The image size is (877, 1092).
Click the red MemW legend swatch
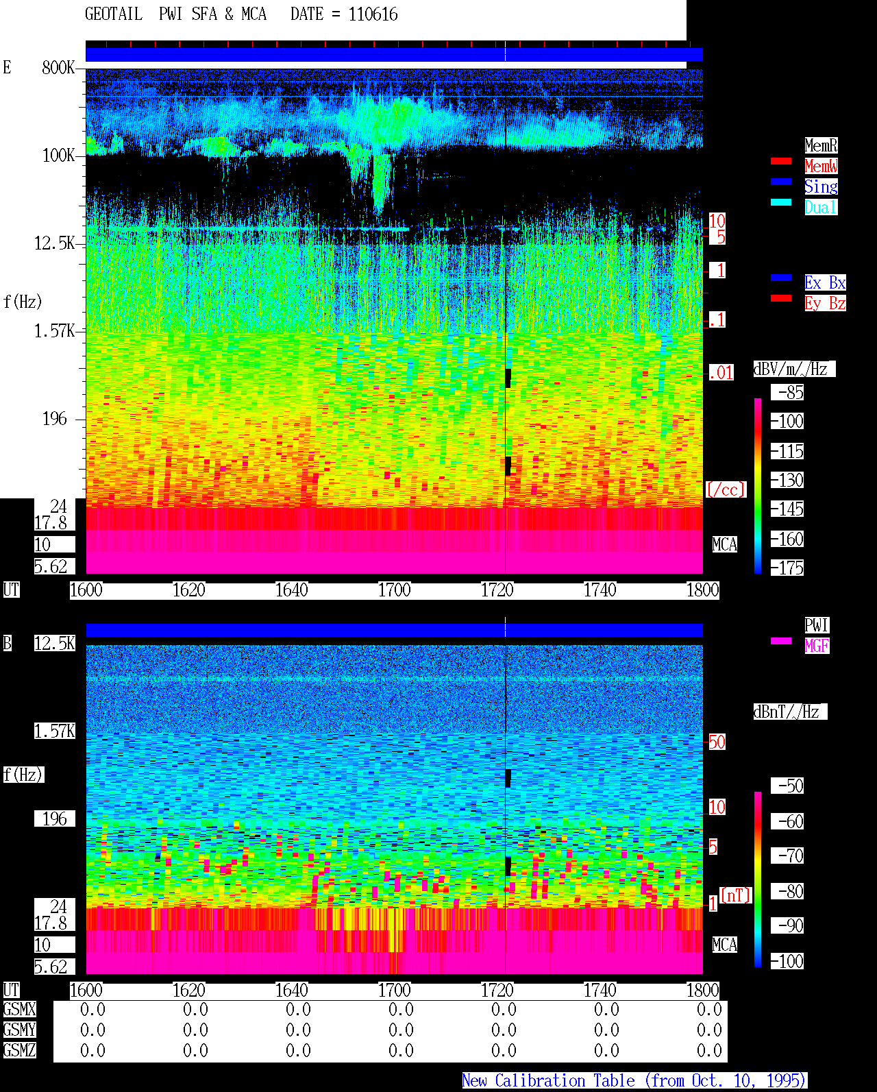point(781,161)
